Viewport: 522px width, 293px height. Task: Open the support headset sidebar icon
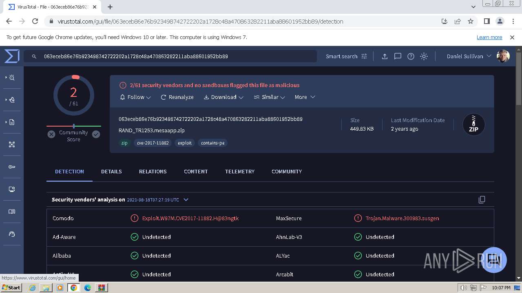click(x=12, y=234)
